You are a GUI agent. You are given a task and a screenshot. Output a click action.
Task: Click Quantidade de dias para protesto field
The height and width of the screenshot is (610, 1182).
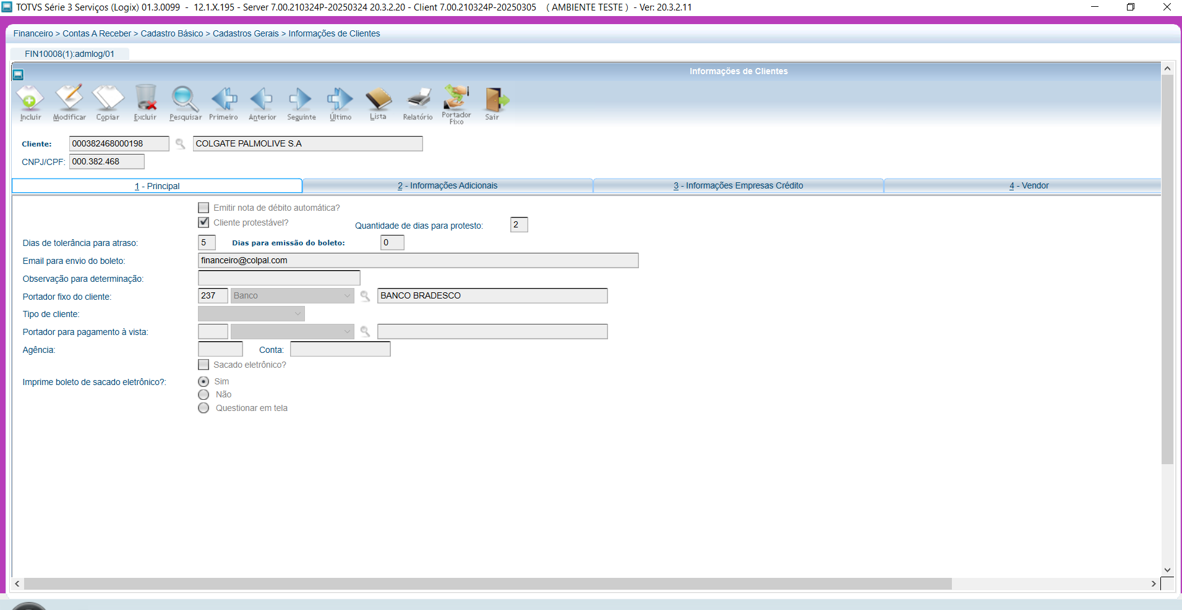click(x=519, y=225)
